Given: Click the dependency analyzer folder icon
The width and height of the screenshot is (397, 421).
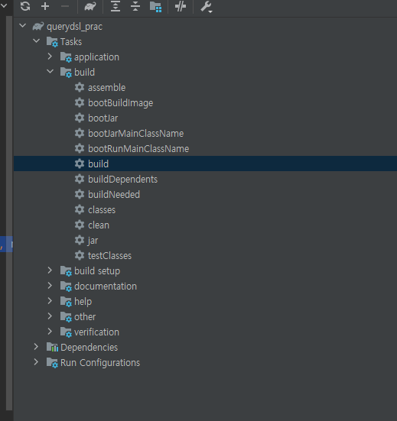Looking at the screenshot, I should [155, 7].
